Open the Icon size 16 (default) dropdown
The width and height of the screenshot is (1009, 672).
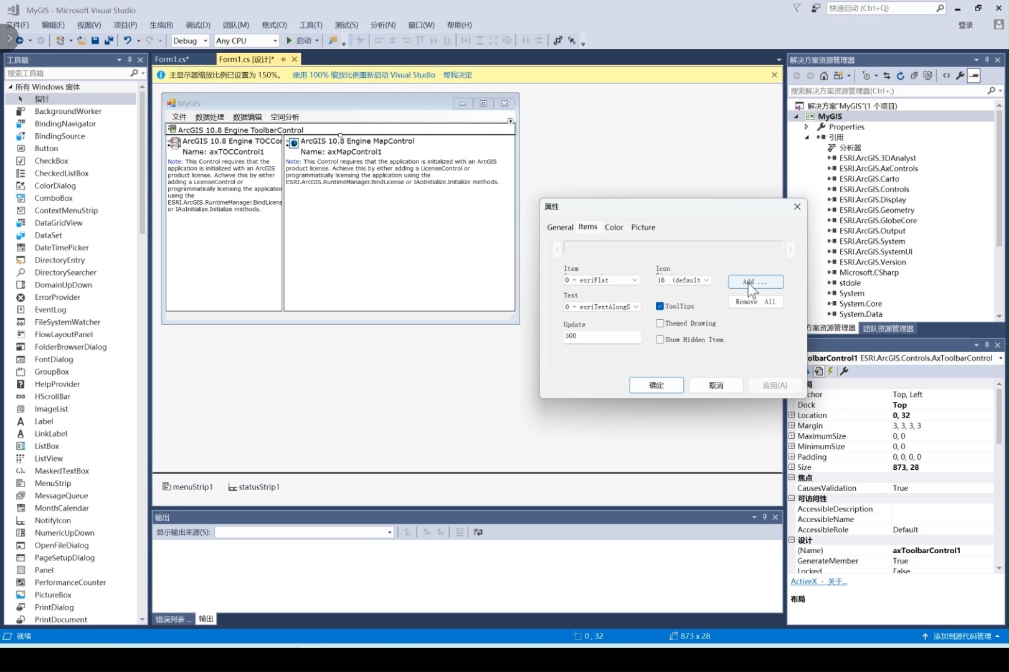683,280
